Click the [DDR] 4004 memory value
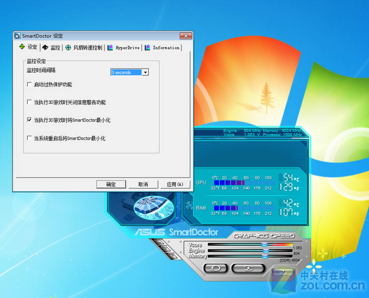This screenshot has height=298, width=369. click(289, 260)
